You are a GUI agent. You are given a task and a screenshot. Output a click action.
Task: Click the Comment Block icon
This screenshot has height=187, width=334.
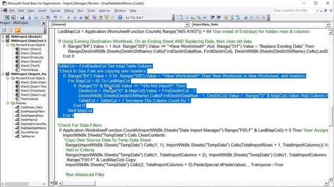[x=232, y=18]
